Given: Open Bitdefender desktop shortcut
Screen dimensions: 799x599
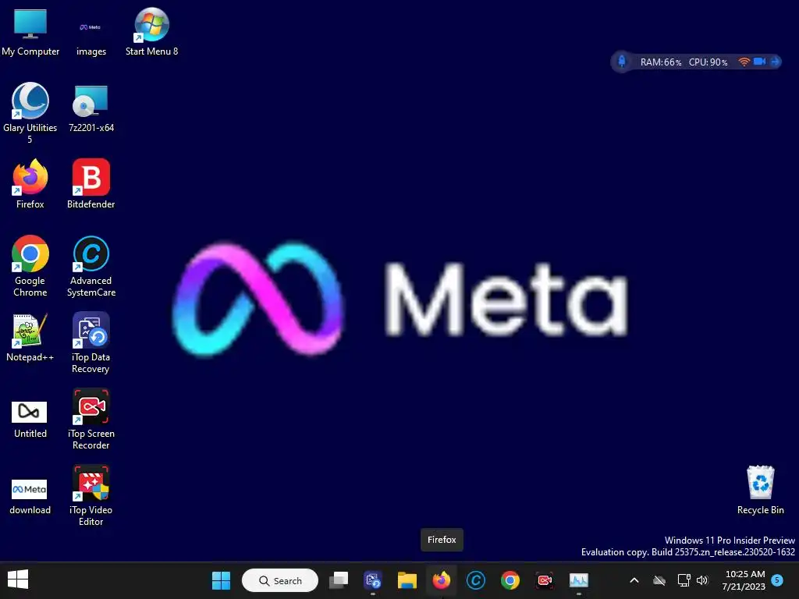Looking at the screenshot, I should pyautogui.click(x=91, y=184).
